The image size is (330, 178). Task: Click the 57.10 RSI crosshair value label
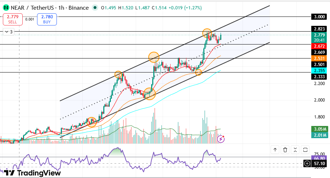point(319,164)
